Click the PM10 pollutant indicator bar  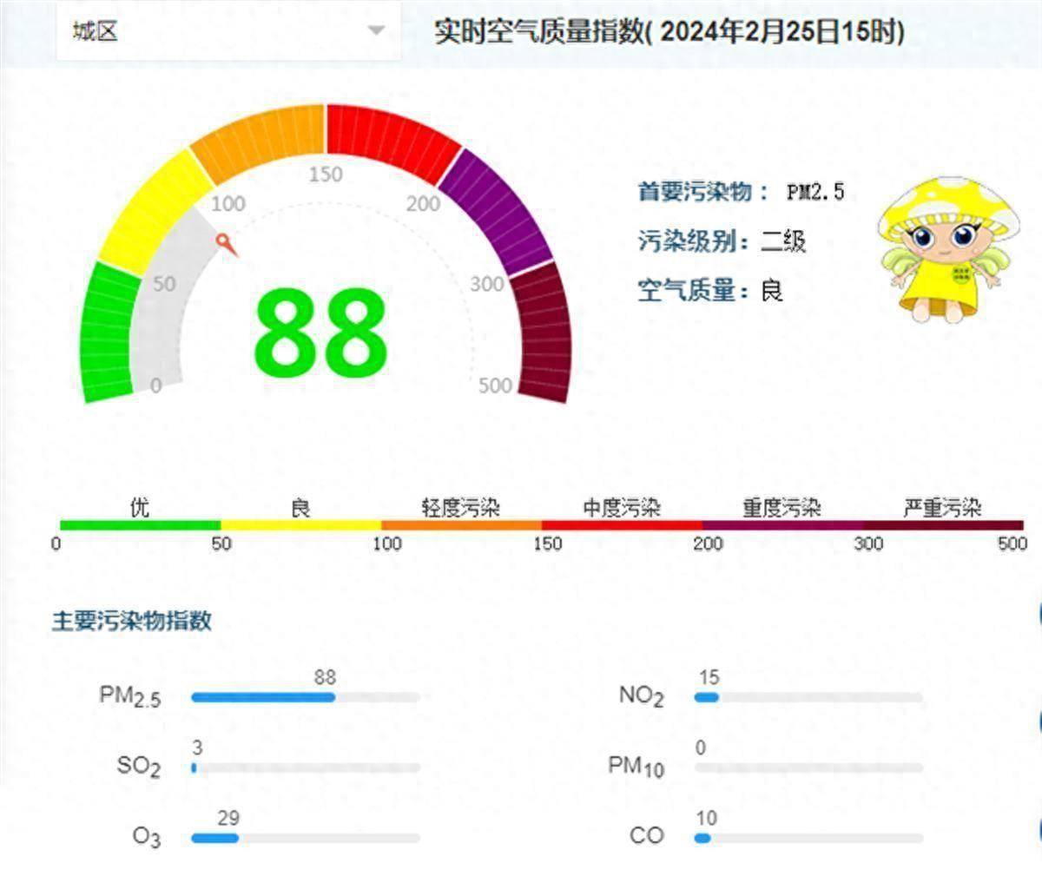(808, 767)
